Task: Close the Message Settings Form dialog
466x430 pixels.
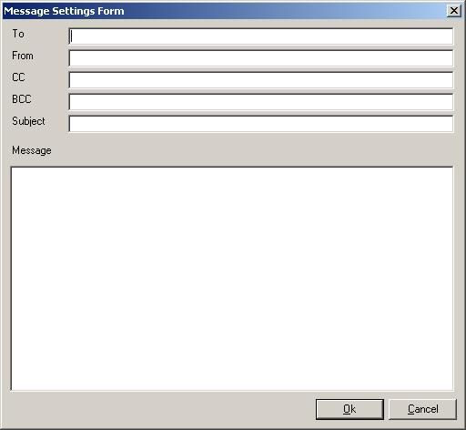Action: [454, 11]
